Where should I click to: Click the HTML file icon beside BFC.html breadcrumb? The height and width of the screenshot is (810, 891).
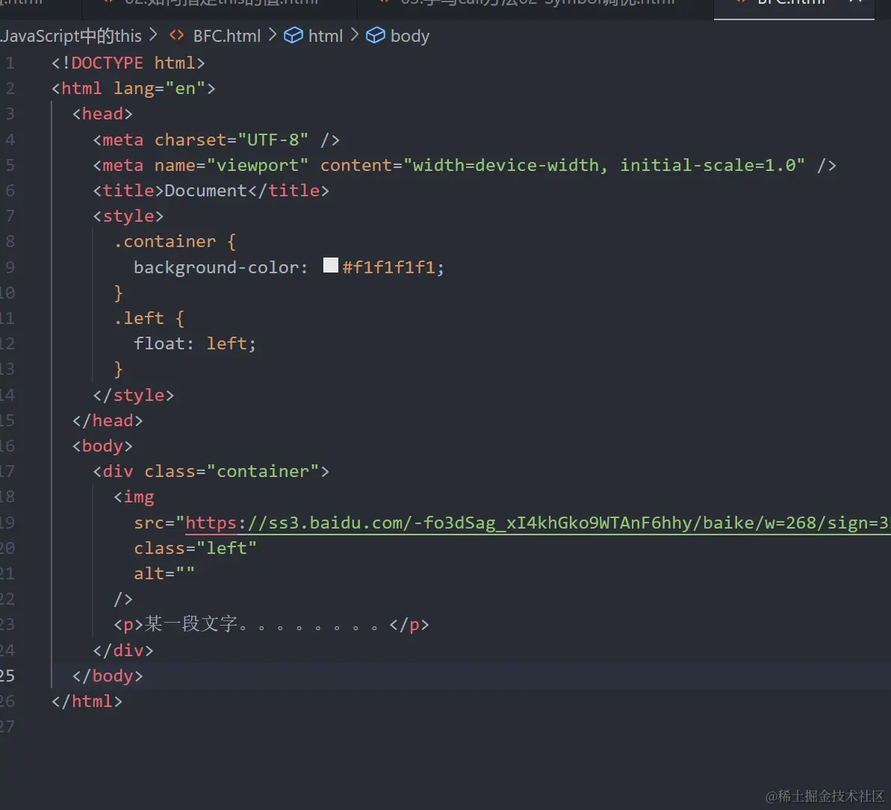[177, 36]
